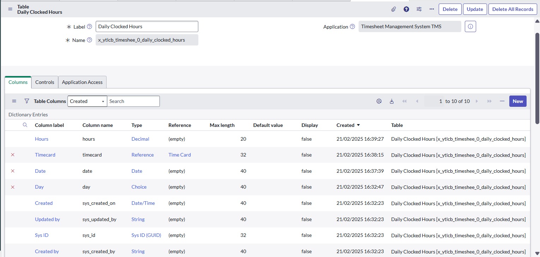Open the Created search field dropdown
The image size is (540, 257).
pyautogui.click(x=87, y=101)
